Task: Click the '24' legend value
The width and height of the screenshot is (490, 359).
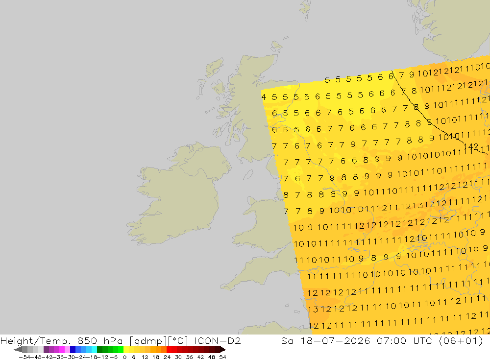Action: coord(167,357)
